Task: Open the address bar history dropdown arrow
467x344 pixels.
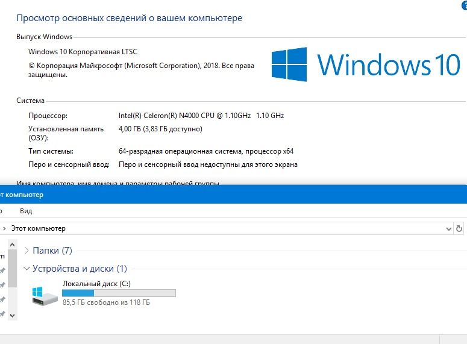Action: [x=448, y=229]
